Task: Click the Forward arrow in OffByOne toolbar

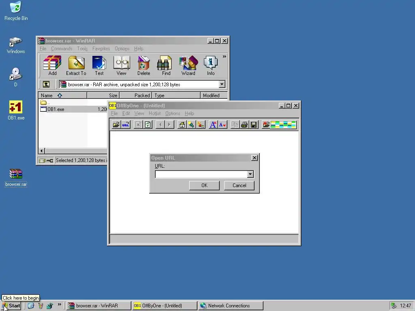Action: (169, 125)
